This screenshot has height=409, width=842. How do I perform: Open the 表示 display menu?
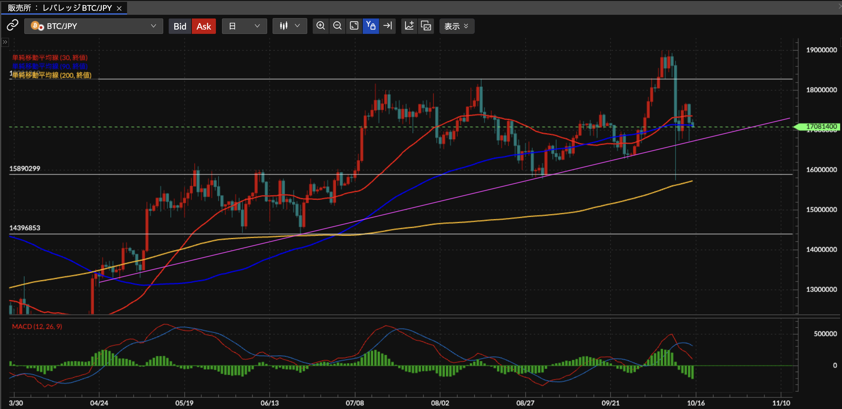point(456,26)
